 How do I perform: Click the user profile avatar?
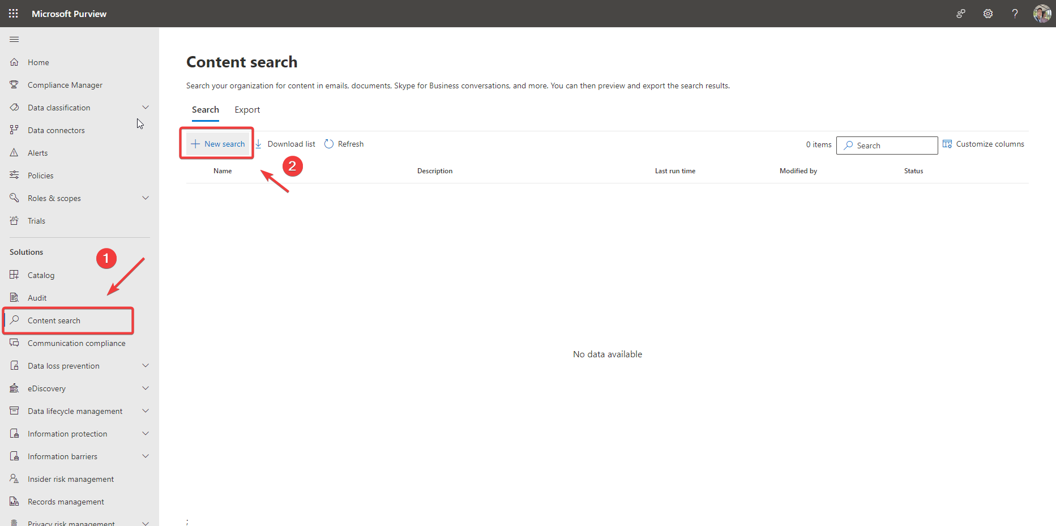coord(1042,14)
